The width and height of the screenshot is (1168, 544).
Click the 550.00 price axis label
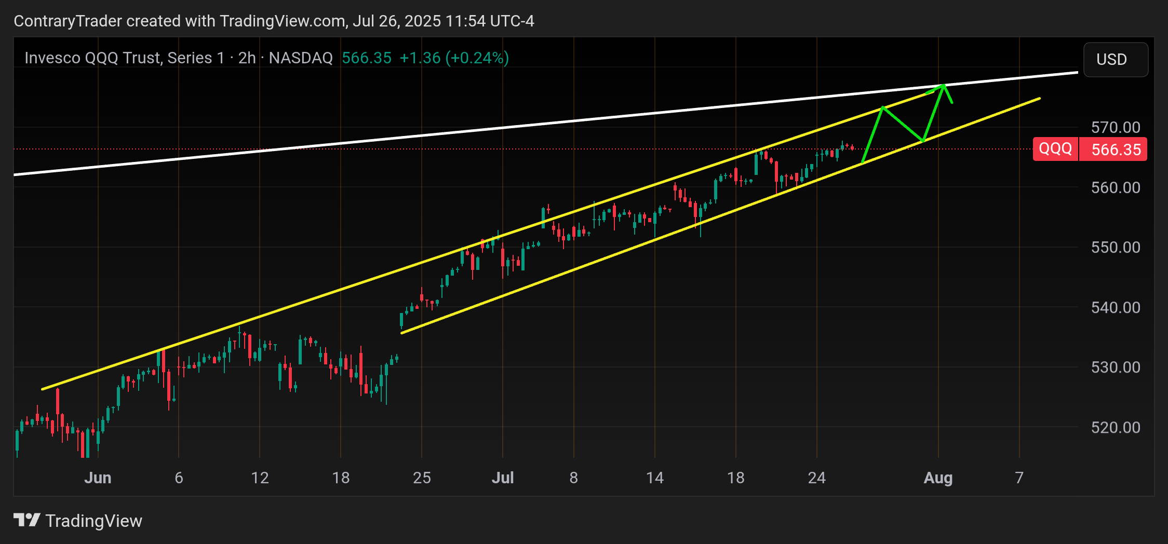click(1116, 247)
